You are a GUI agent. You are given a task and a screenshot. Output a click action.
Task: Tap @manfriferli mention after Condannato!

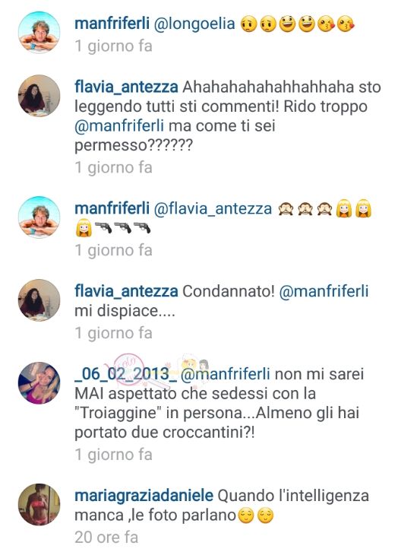324,291
